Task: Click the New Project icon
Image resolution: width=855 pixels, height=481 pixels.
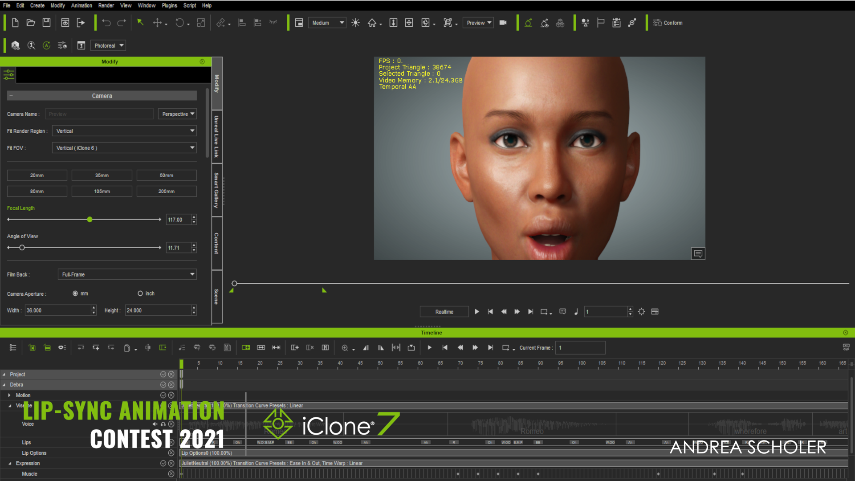Action: tap(15, 23)
